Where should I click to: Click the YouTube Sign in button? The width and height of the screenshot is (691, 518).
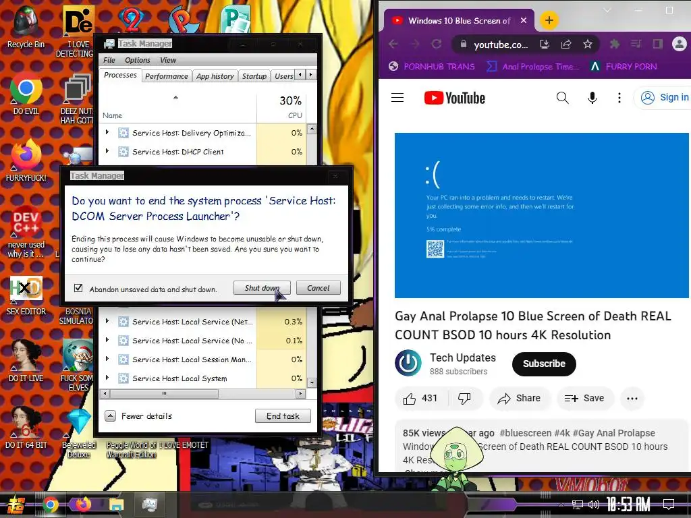click(x=665, y=97)
